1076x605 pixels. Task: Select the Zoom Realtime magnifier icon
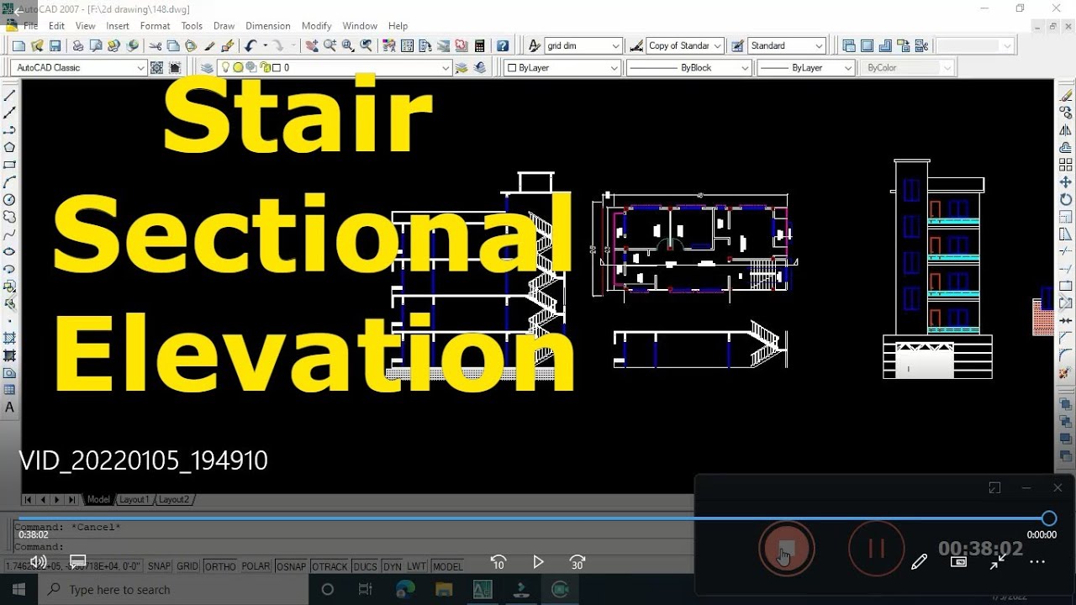330,46
